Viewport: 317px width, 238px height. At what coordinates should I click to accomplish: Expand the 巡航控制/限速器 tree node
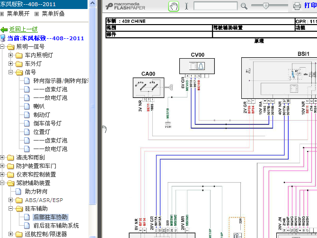(10, 234)
